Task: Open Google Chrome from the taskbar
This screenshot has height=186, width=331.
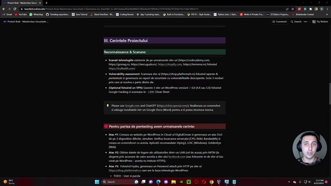Action: pos(211,182)
